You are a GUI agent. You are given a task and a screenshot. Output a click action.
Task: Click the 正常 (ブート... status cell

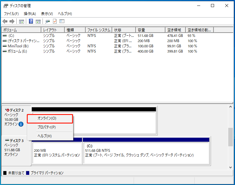tap(124, 36)
